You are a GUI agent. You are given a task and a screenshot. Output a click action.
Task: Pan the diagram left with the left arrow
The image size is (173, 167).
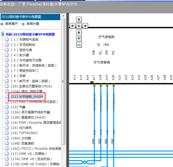73,26
